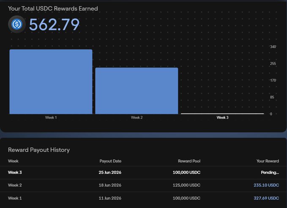Click the '11 Jun 2026' payout date
Screen dimensions: 287x208
[x=110, y=198]
